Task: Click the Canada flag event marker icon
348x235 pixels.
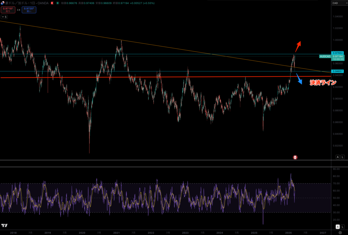Action: 295,157
